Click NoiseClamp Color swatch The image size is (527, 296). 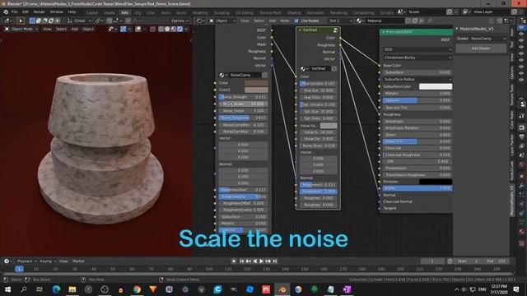(256, 83)
